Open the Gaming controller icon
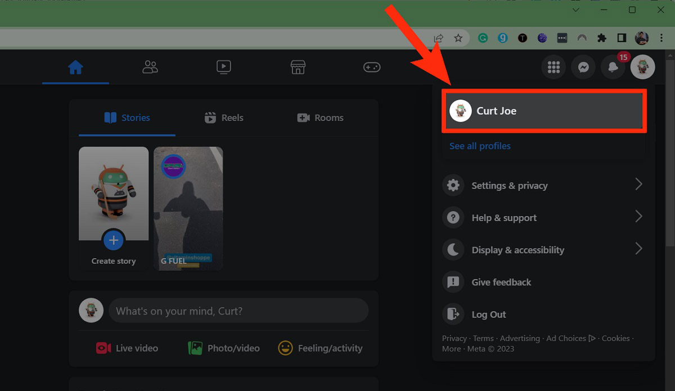Viewport: 675px width, 391px height. [371, 68]
